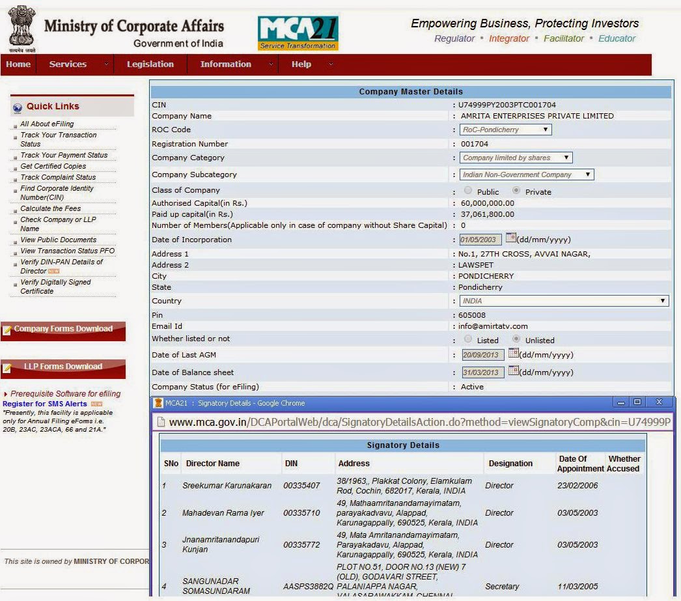Viewport: 681px width, 601px height.
Task: Select the Private class radio button
Action: coord(516,190)
